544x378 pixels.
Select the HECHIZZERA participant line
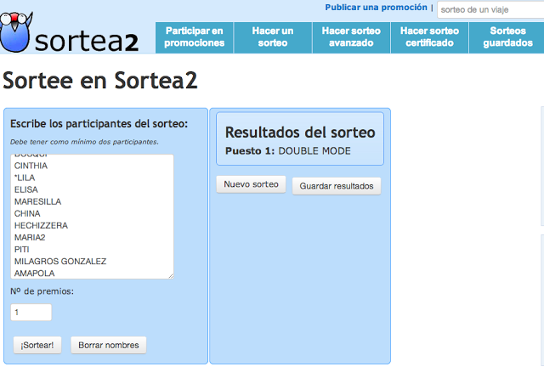pos(41,225)
